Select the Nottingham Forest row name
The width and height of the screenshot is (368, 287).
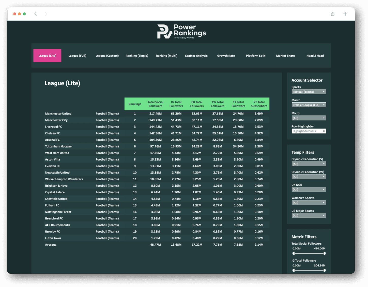pos(58,212)
